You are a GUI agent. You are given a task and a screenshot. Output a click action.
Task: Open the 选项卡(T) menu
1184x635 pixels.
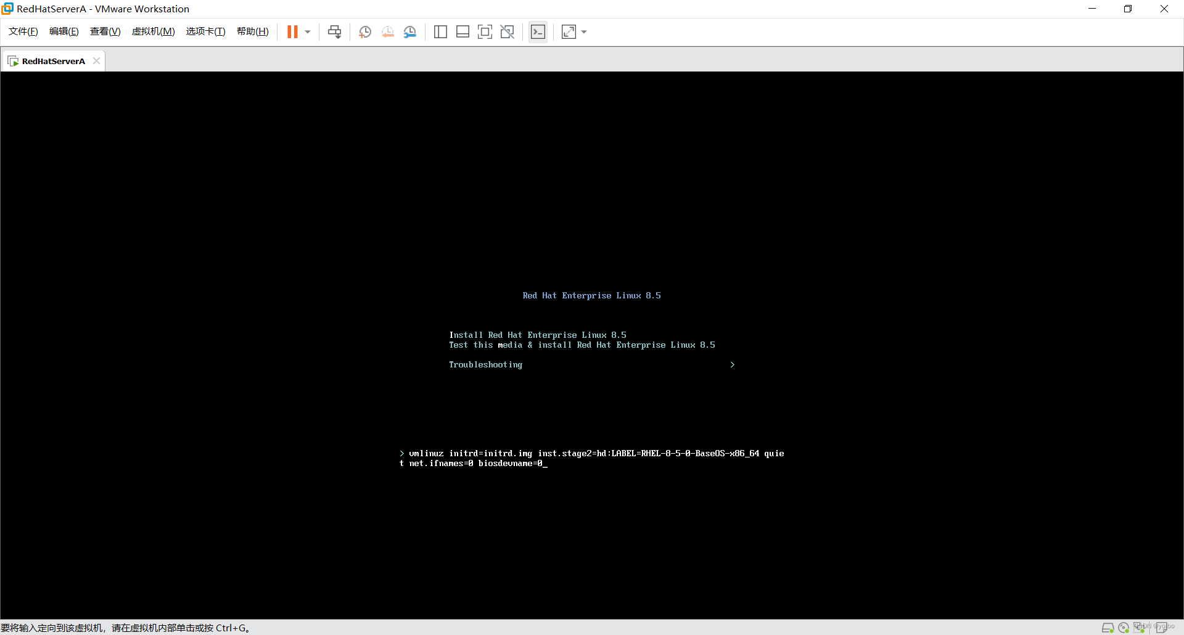click(206, 31)
